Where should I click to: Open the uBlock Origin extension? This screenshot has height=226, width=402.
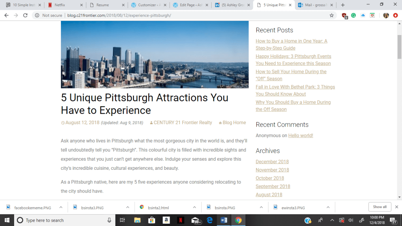pyautogui.click(x=345, y=15)
